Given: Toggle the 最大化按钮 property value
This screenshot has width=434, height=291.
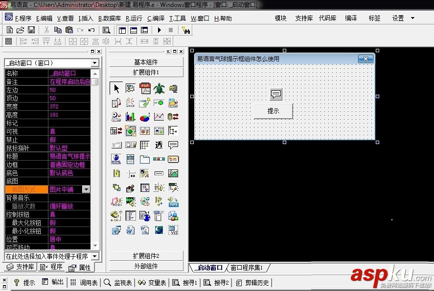Looking at the screenshot, I should click(x=69, y=223).
